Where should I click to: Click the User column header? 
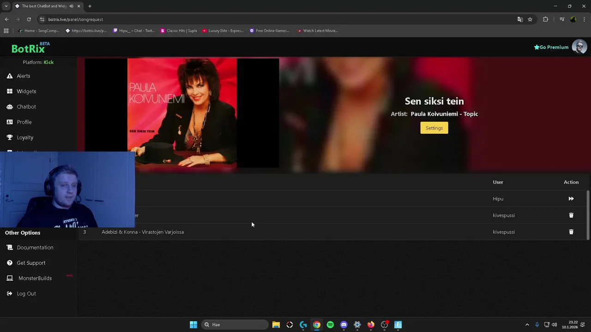point(498,182)
